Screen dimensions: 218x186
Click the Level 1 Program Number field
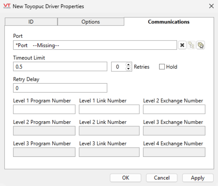(44, 109)
